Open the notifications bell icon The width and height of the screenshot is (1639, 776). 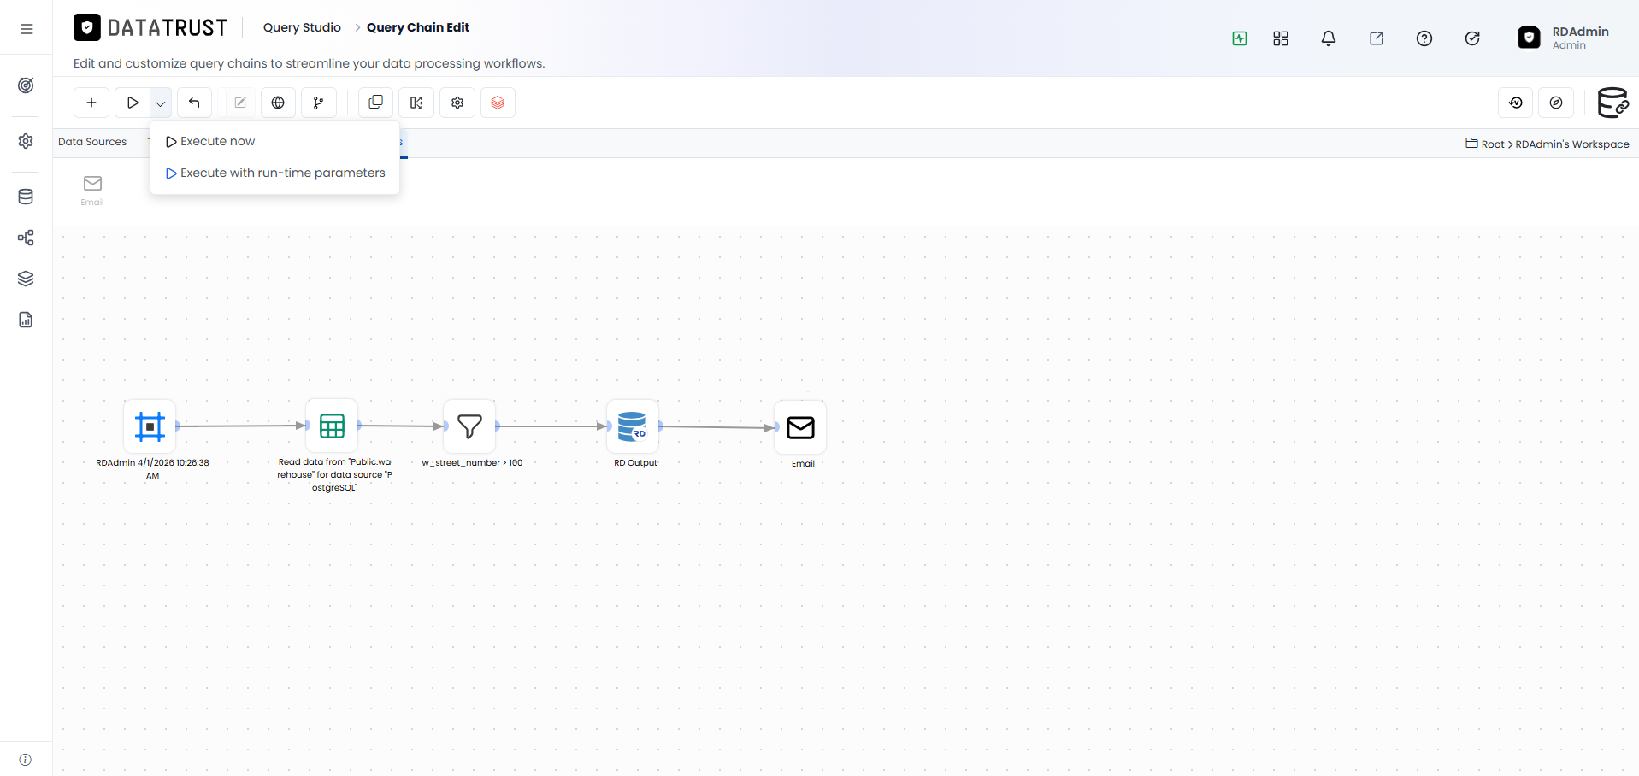pyautogui.click(x=1329, y=38)
